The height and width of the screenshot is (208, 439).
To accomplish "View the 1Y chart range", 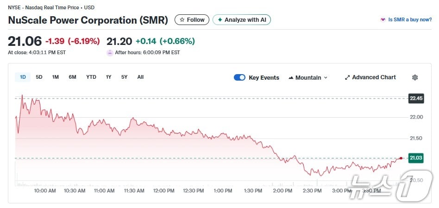I will pyautogui.click(x=108, y=77).
